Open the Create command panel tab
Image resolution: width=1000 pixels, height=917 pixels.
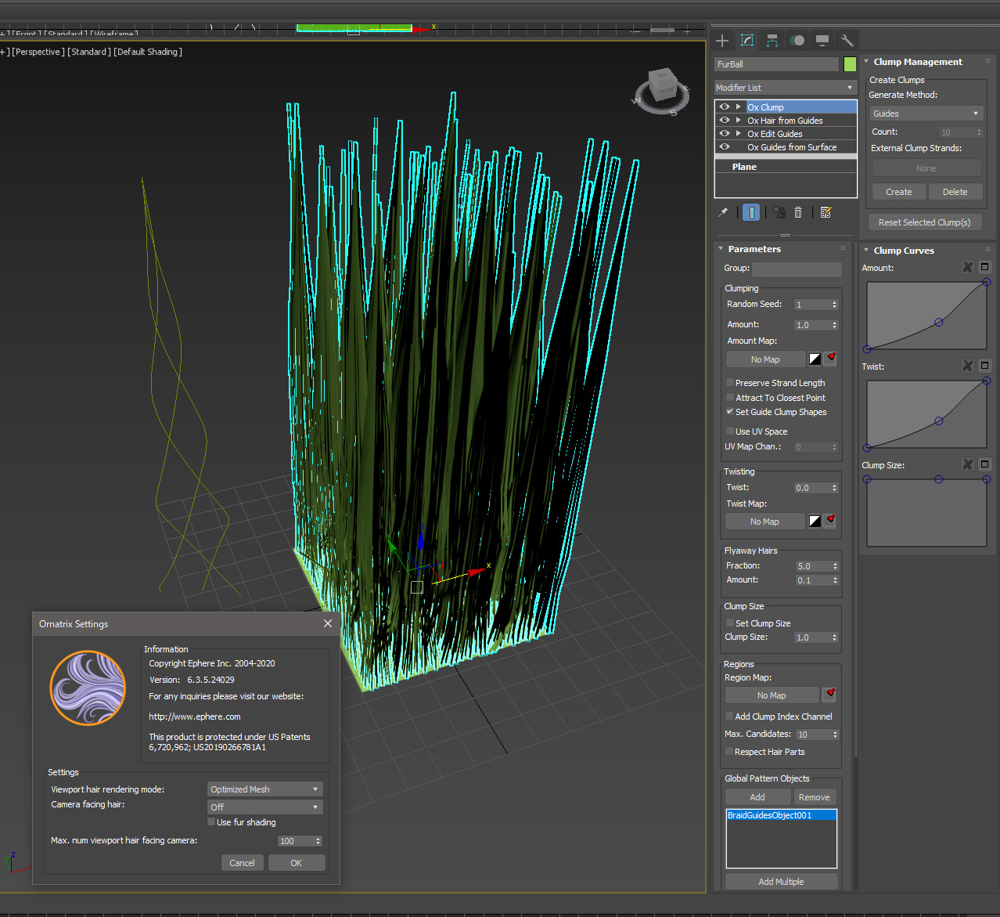coord(722,41)
